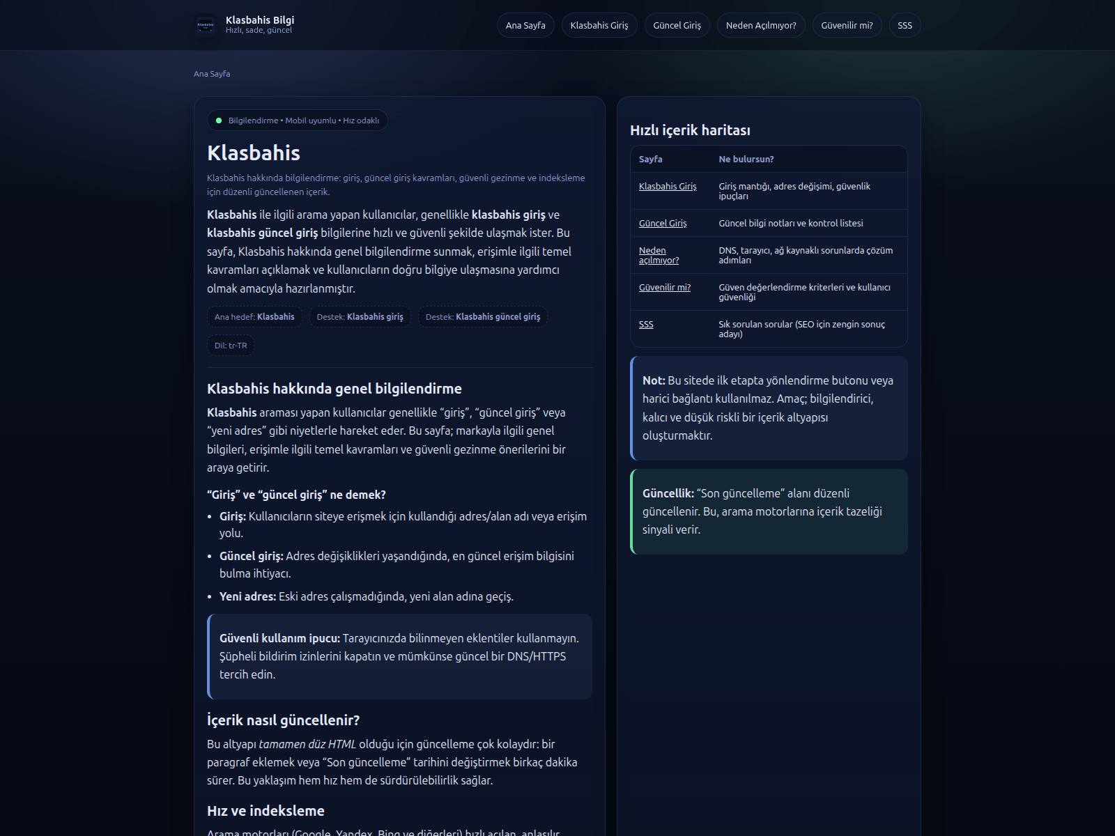Follow the Güvenilir mi? table link

[665, 287]
